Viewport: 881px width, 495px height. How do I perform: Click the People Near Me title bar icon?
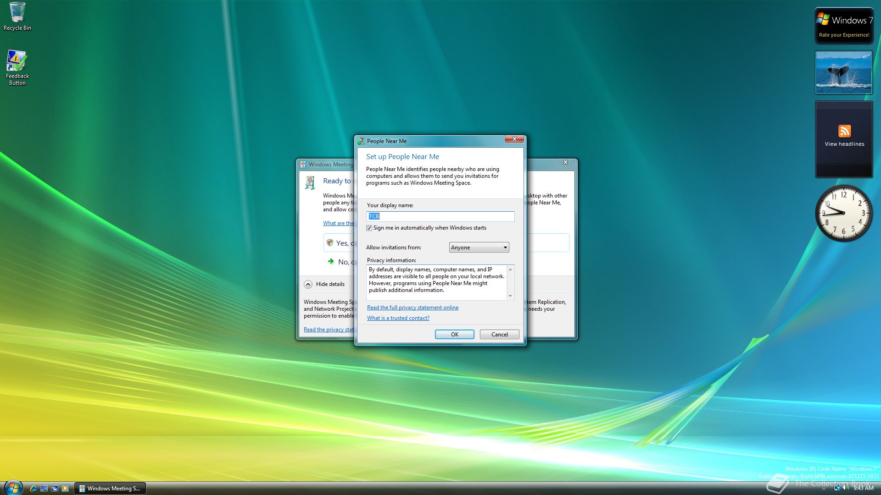[361, 141]
